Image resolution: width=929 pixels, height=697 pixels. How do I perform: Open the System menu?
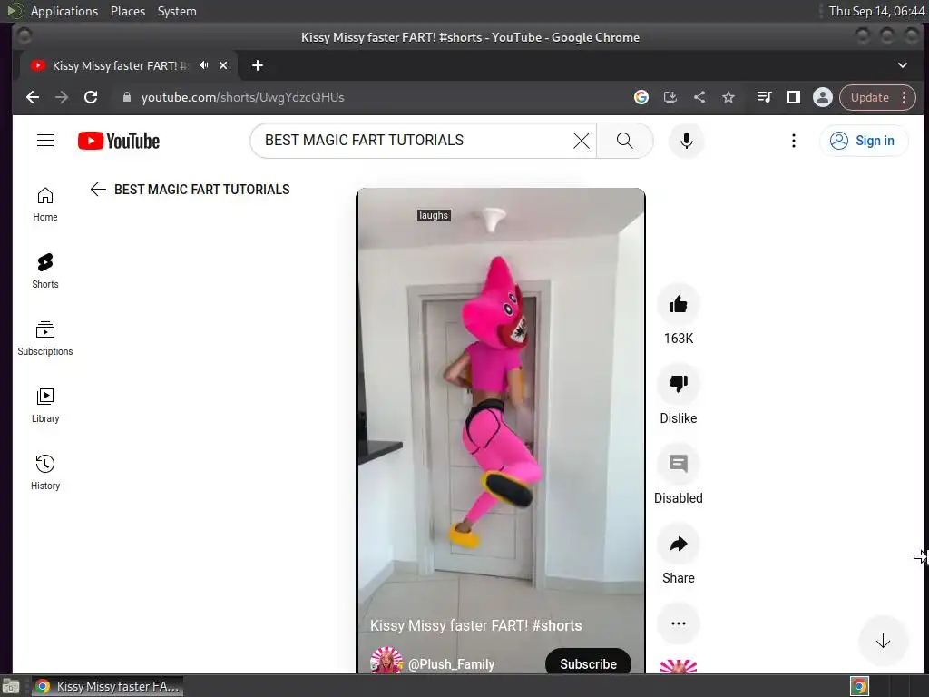pyautogui.click(x=177, y=11)
